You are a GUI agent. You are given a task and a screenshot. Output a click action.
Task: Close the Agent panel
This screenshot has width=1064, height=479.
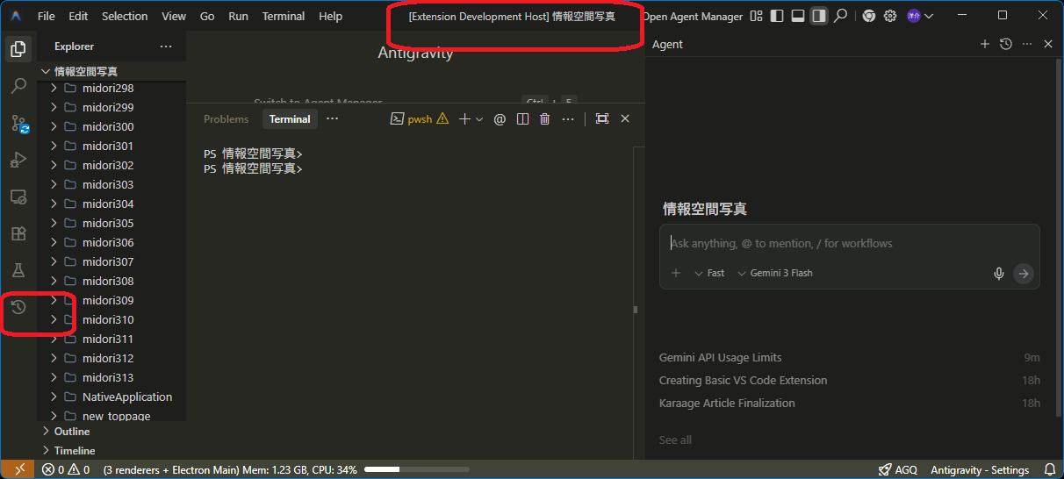tap(1048, 44)
